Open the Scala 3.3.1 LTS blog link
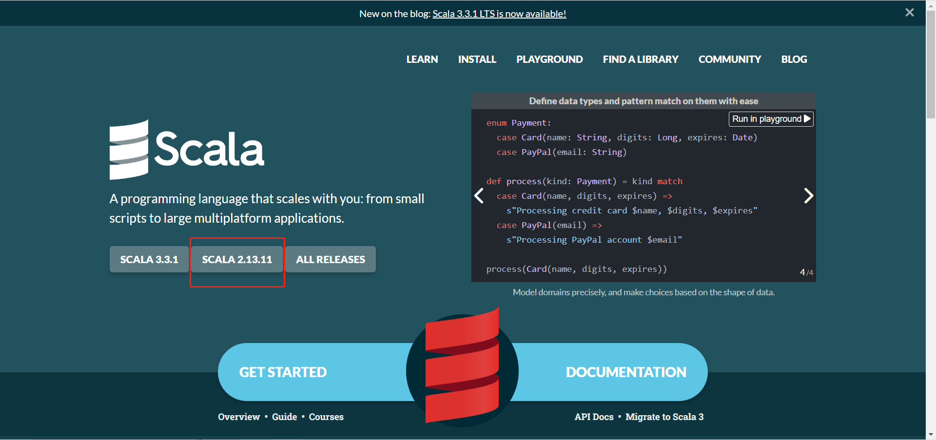 point(499,14)
